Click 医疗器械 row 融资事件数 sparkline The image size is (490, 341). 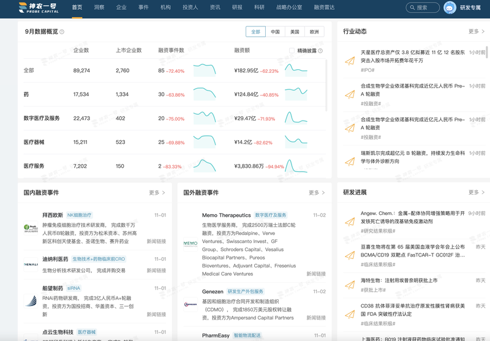pos(205,142)
